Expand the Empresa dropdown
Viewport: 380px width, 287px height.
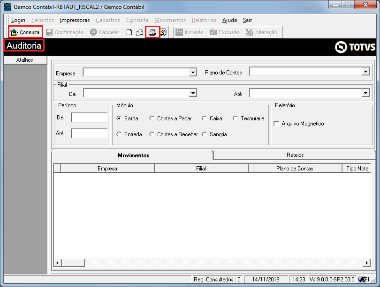point(193,72)
